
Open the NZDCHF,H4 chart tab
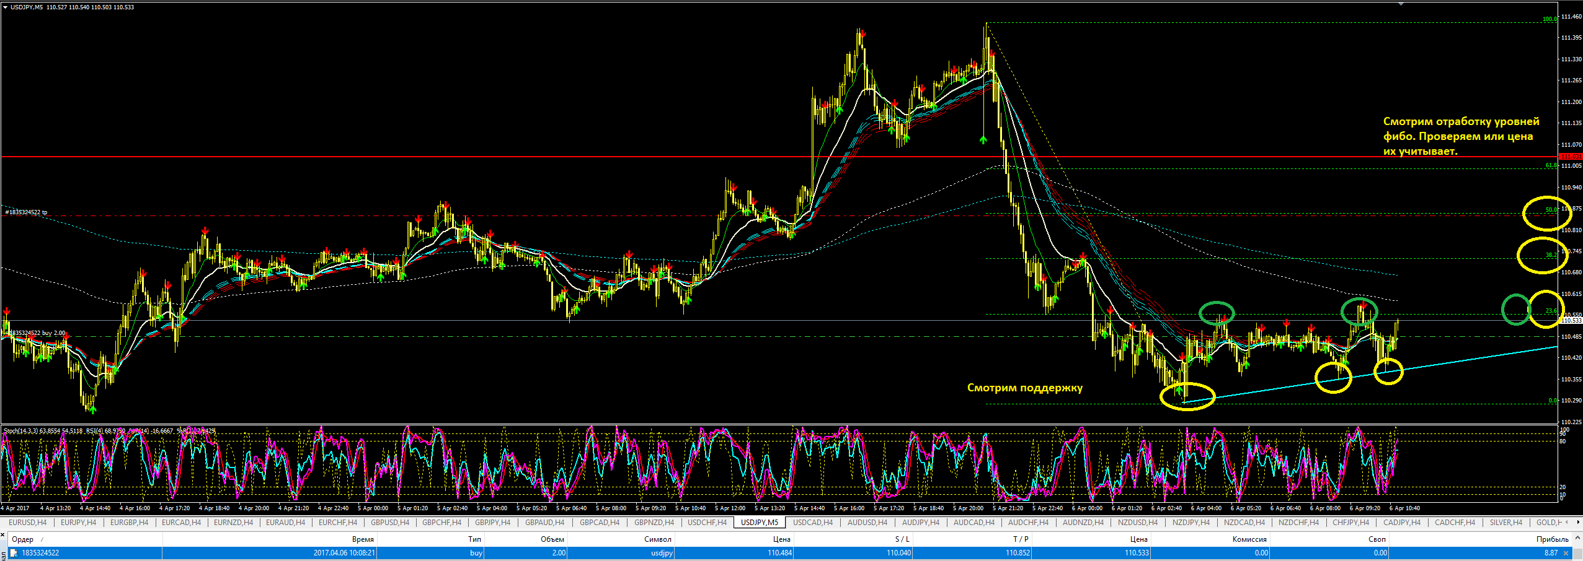click(x=1298, y=523)
